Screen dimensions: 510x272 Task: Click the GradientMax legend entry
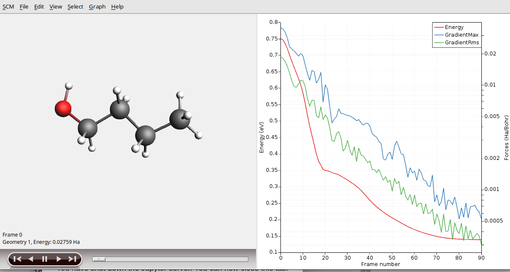click(461, 35)
